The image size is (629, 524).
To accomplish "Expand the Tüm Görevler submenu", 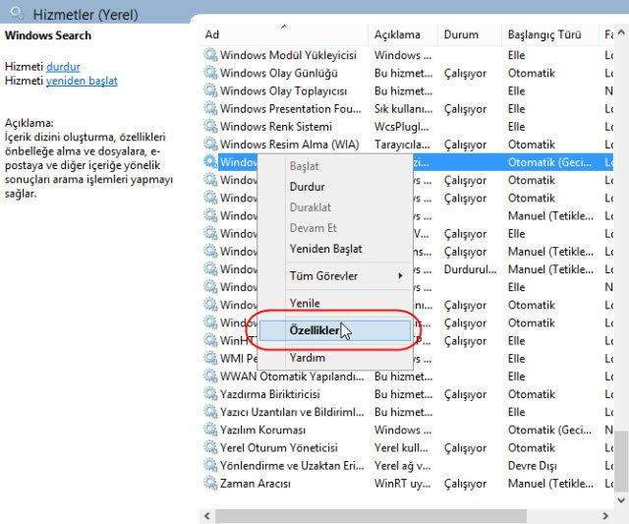I will click(335, 276).
